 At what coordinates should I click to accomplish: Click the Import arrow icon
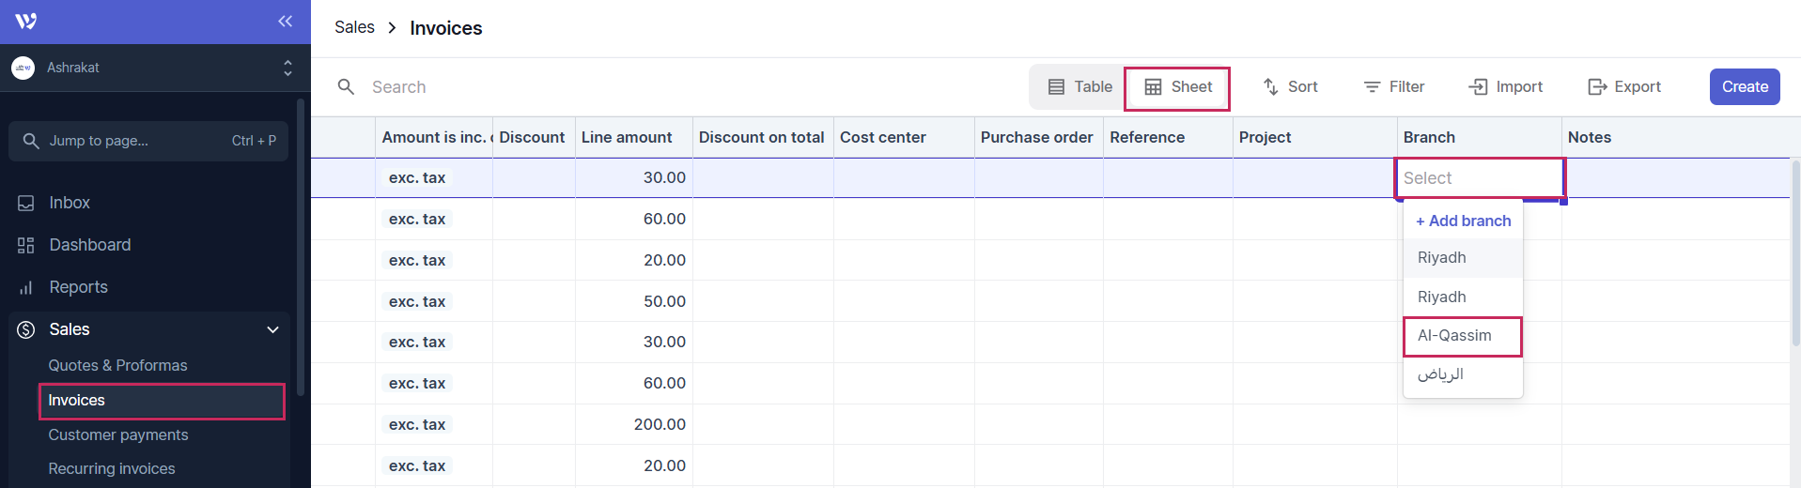tap(1478, 86)
